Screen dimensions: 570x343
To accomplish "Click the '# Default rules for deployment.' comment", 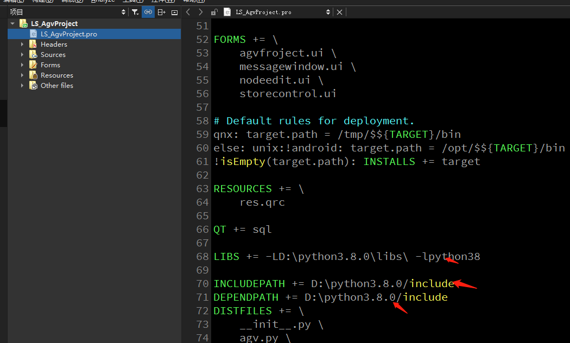I will tap(314, 121).
